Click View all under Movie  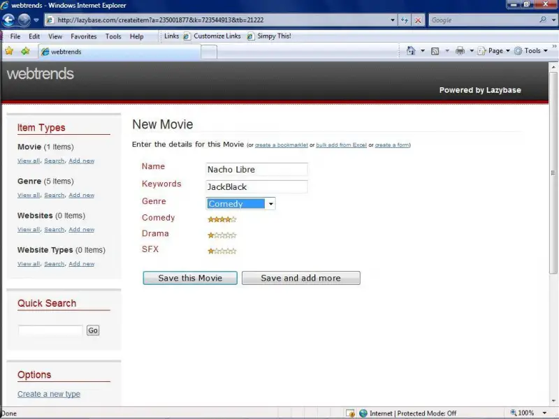tap(29, 161)
